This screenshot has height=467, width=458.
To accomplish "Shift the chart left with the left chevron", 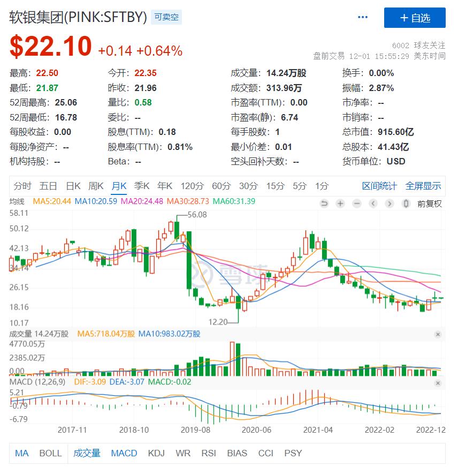I will (373, 204).
